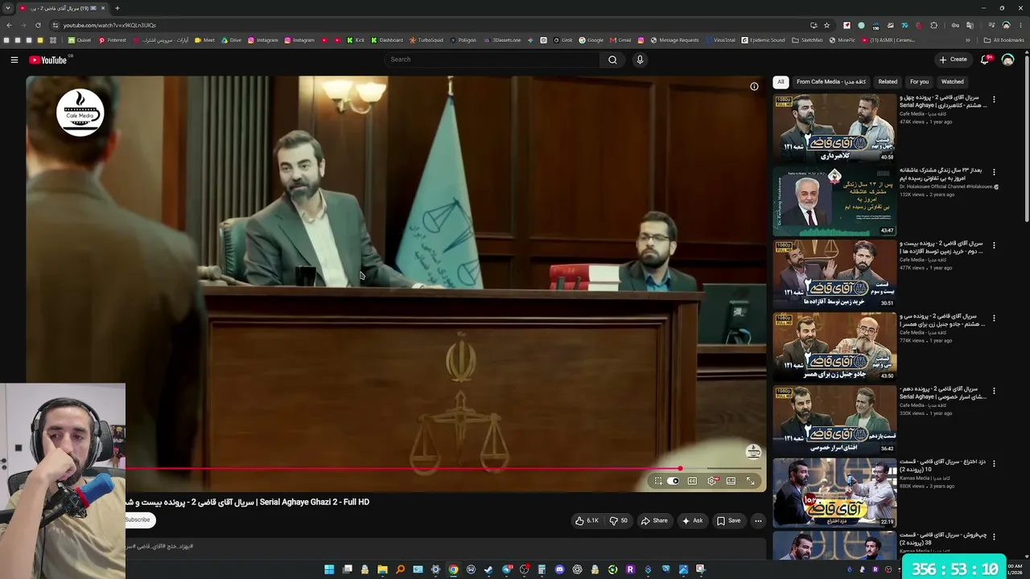
Task: Open the Epidemic Sound bookmark
Action: point(764,40)
